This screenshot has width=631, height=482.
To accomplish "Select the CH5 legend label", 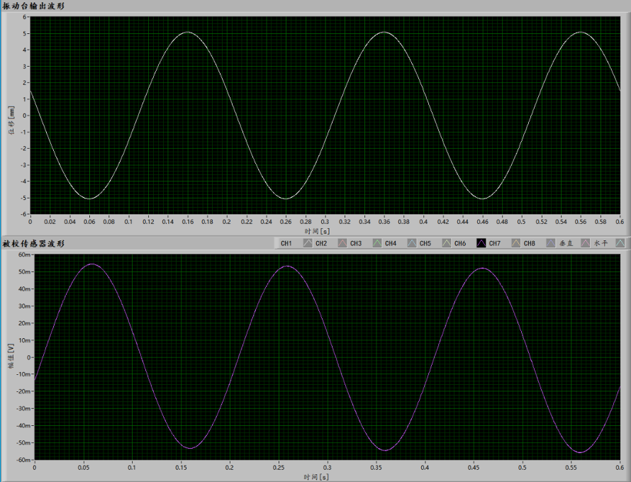I will pyautogui.click(x=425, y=243).
